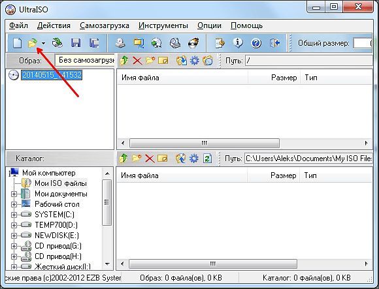Click the image list horizontal scrollbar thumb
This screenshot has width=379, height=289.
click(x=205, y=143)
